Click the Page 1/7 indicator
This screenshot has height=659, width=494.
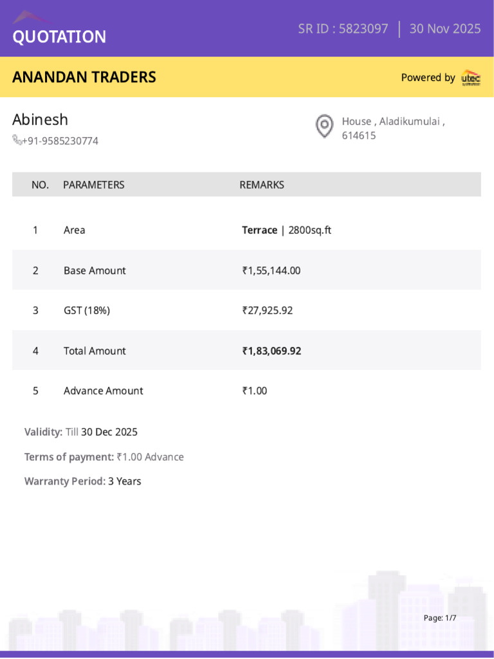(440, 618)
